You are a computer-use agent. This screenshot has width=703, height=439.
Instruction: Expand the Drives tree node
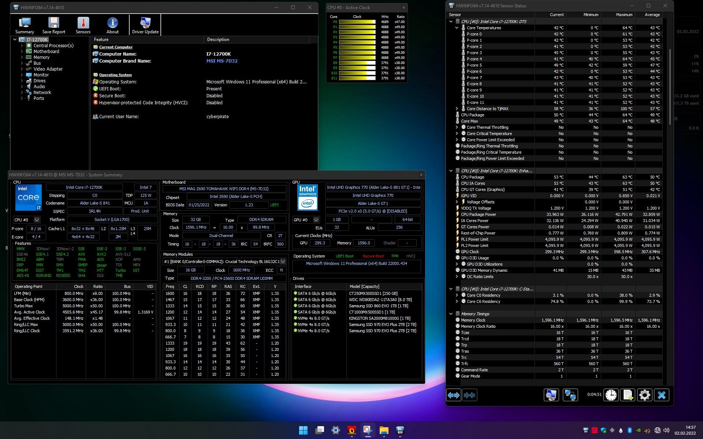click(x=22, y=81)
